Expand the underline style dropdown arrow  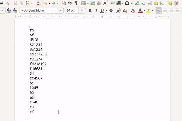pos(107,11)
